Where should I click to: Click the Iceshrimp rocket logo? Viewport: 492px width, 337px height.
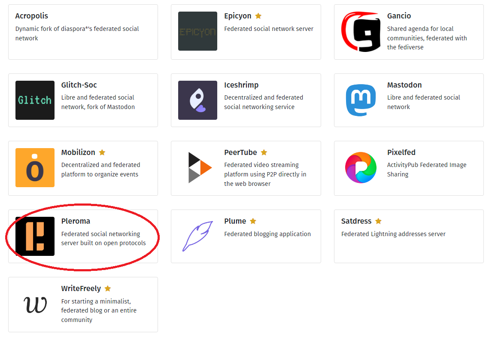pos(197,100)
